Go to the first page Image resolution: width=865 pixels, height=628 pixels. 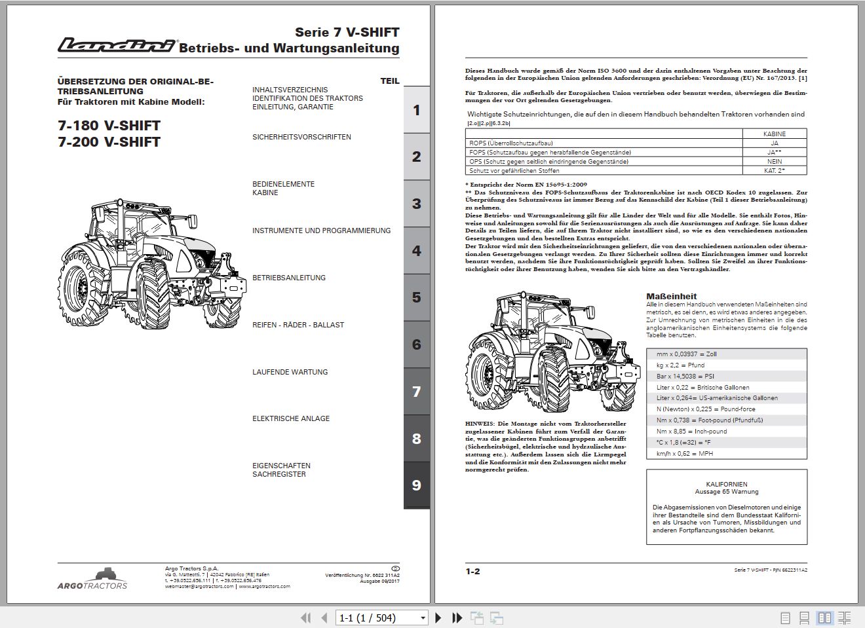pyautogui.click(x=305, y=618)
